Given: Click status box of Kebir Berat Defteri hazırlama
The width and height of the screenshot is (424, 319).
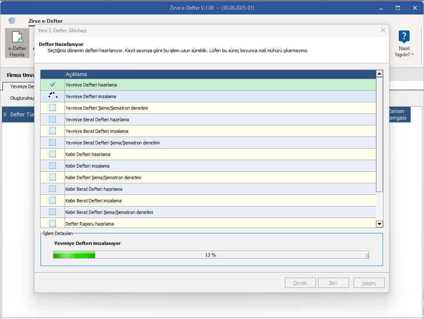Looking at the screenshot, I should pos(53,189).
